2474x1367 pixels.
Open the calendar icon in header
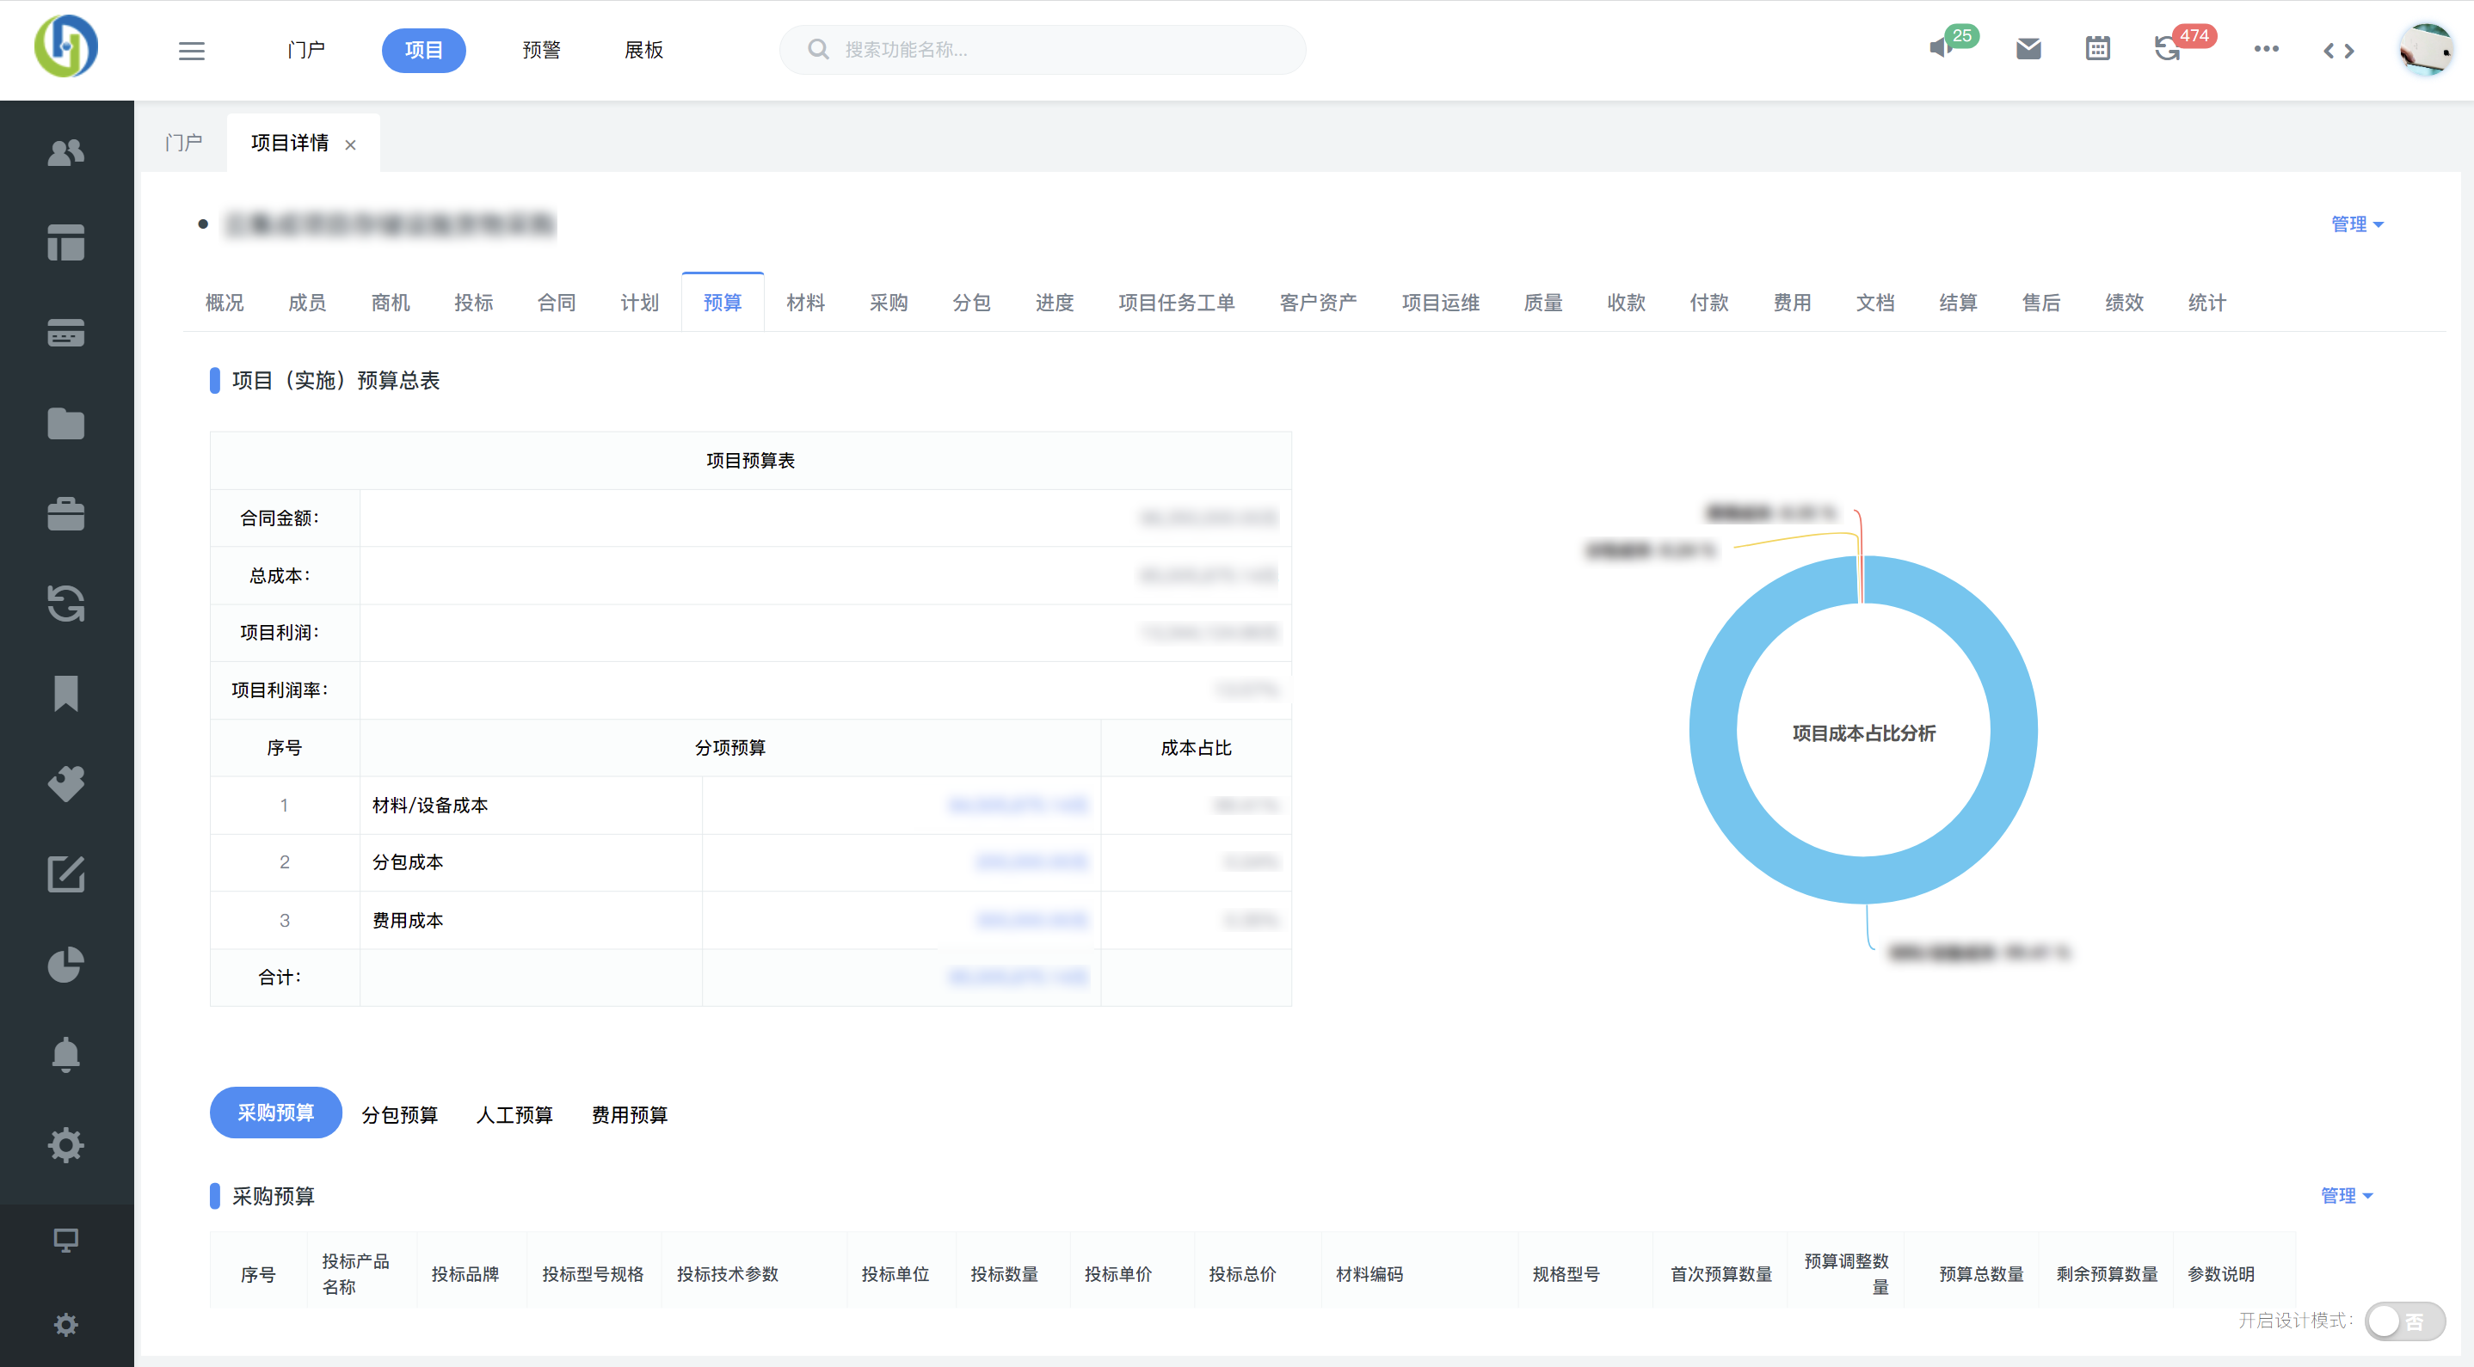(x=2097, y=49)
